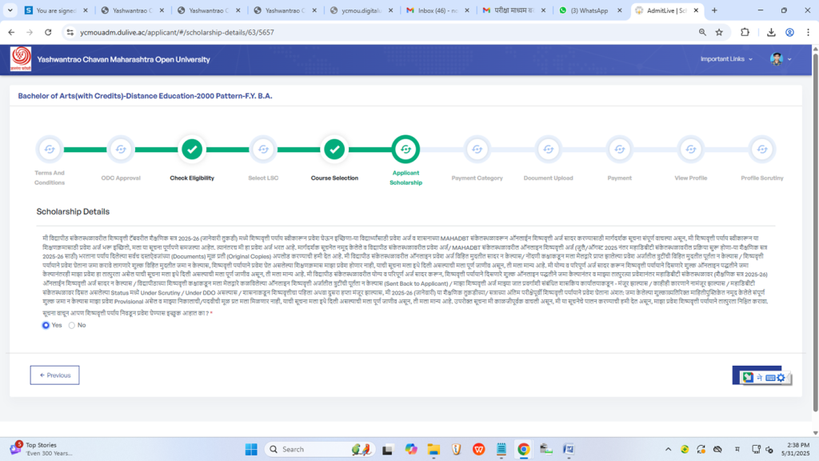The width and height of the screenshot is (819, 461).
Task: Expand the Important Links dropdown
Action: (726, 59)
